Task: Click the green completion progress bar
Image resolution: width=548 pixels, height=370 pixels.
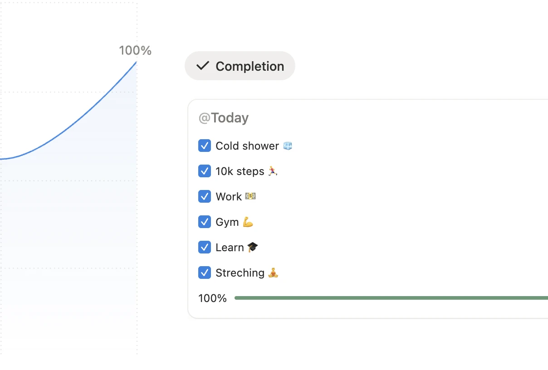Action: tap(390, 298)
